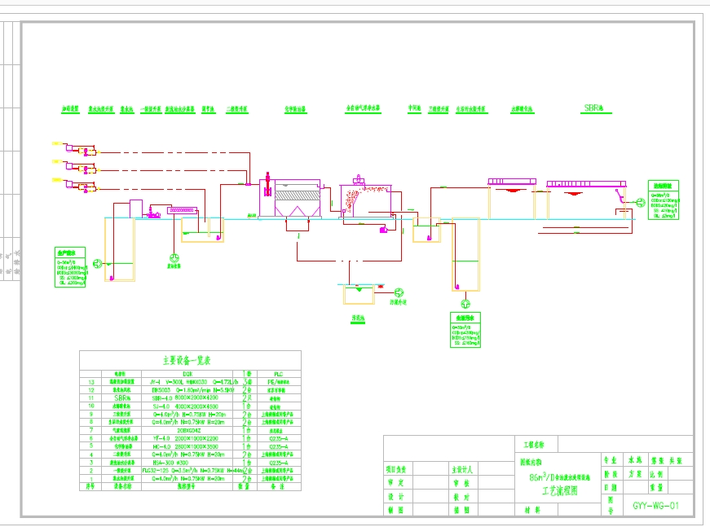Click the magenta SBR tank top structure
710x527 pixels.
tap(587, 183)
